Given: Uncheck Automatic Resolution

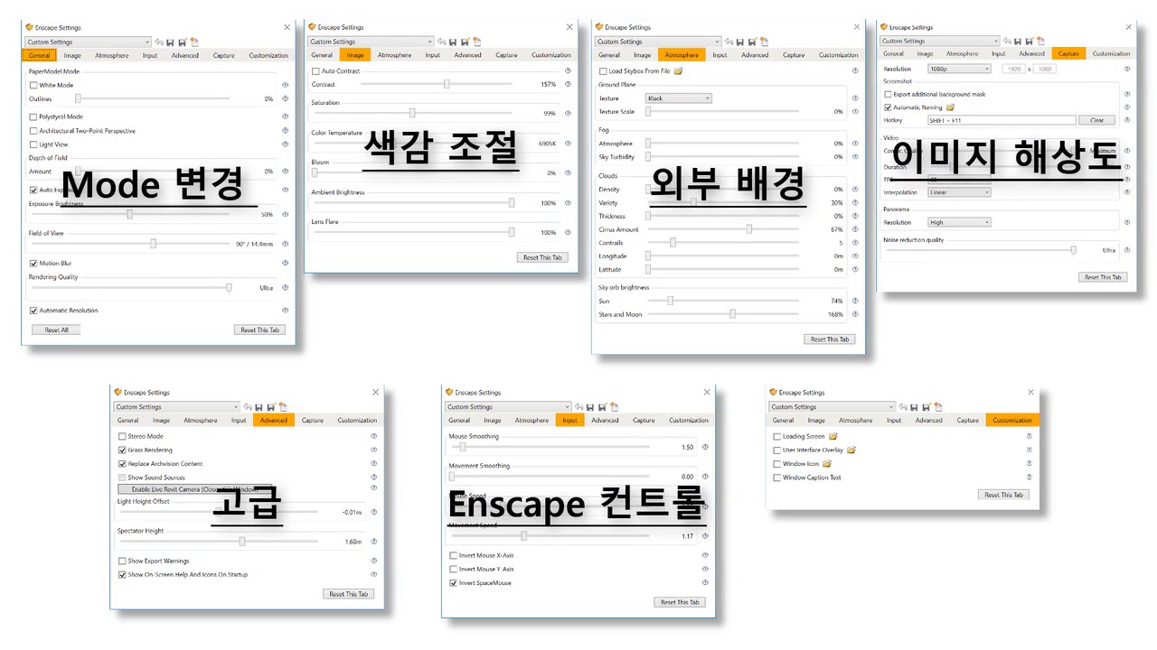Looking at the screenshot, I should tap(33, 311).
